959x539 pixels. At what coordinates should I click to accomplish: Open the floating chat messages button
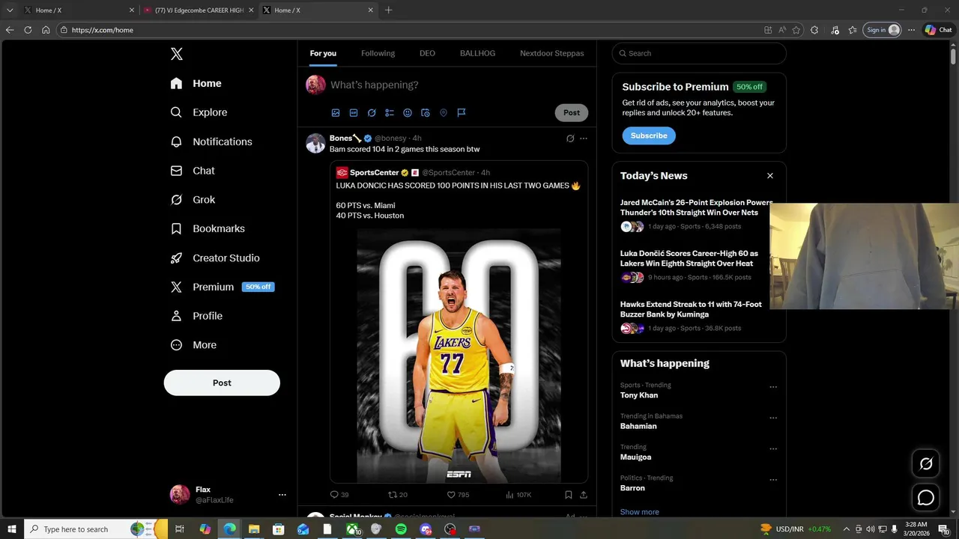pos(926,498)
